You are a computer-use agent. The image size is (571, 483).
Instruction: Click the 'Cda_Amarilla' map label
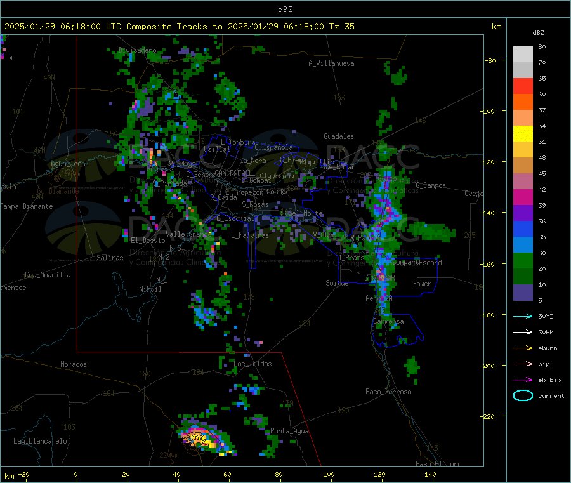(x=48, y=275)
